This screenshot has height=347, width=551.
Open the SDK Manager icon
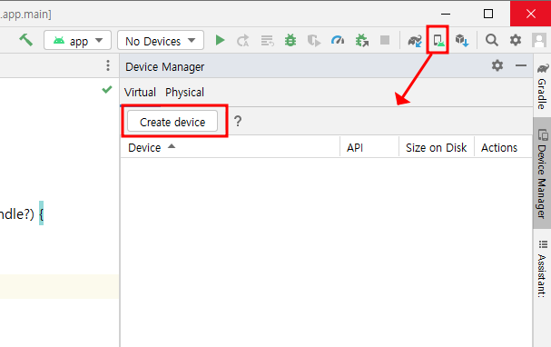tap(462, 41)
